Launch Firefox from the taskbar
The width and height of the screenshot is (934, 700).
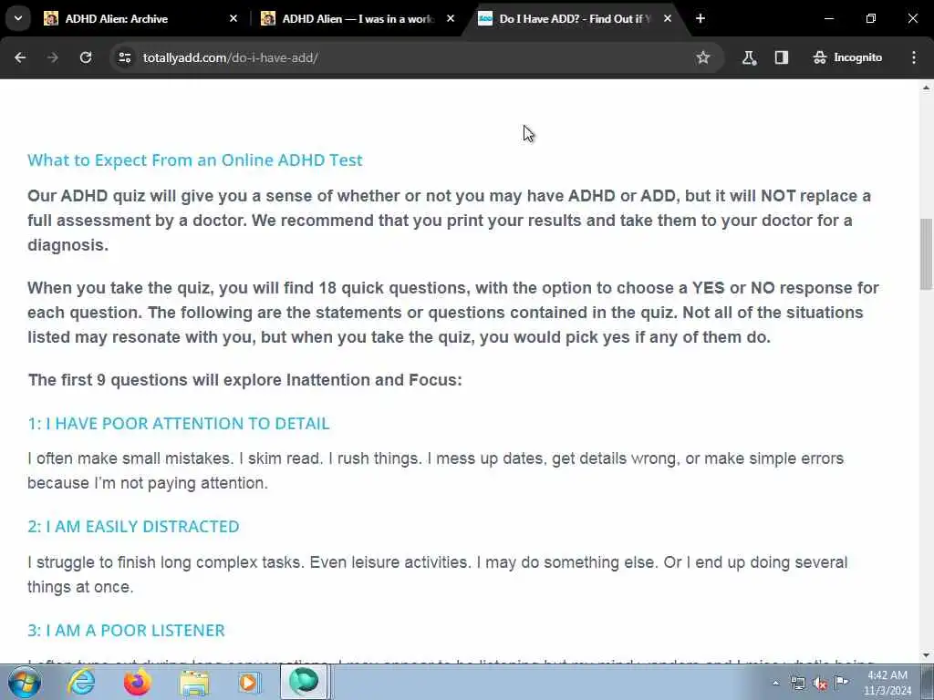pyautogui.click(x=137, y=683)
